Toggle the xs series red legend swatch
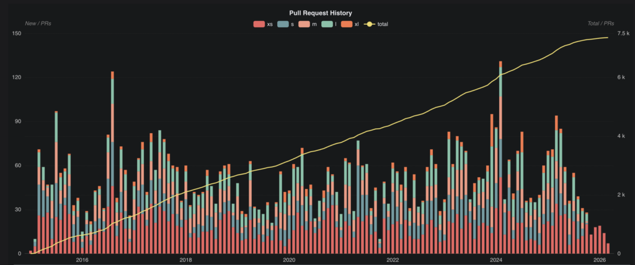This screenshot has width=635, height=265. click(x=259, y=24)
